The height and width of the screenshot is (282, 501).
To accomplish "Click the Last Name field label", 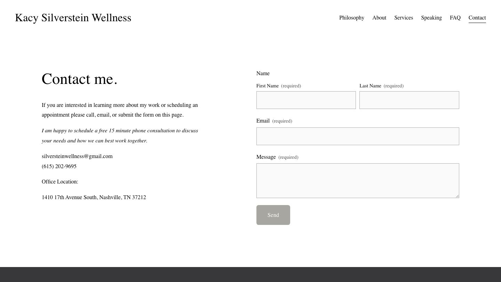I will click(370, 86).
